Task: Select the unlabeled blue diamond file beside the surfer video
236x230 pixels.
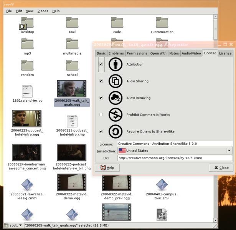Action: [x=72, y=215]
